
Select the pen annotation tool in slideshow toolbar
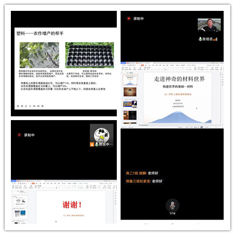pyautogui.click(x=26, y=106)
